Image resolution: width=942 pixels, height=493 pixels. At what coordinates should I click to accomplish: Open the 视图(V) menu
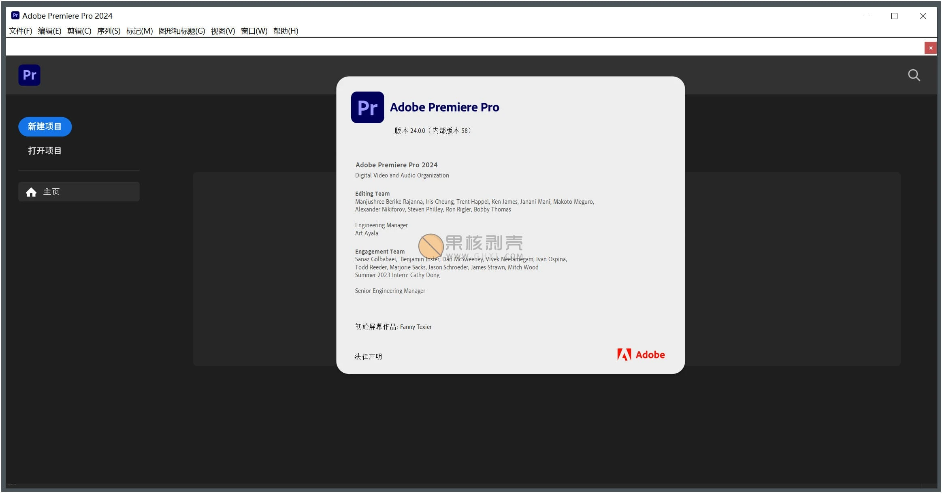click(x=222, y=31)
